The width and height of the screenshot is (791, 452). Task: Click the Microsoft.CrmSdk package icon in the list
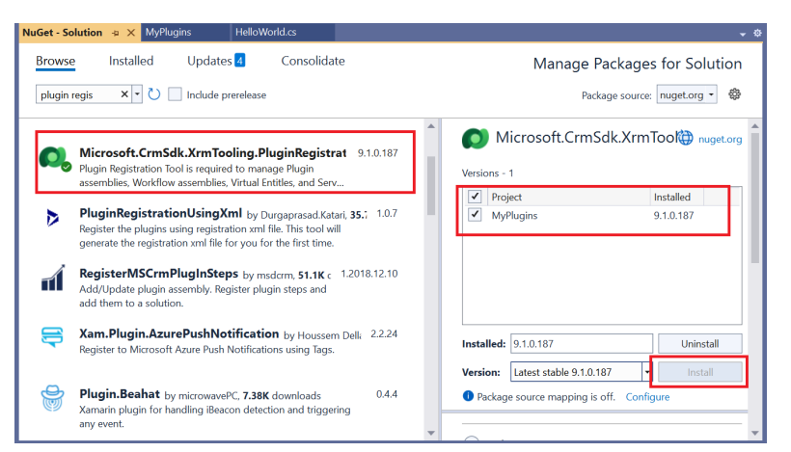pos(55,159)
